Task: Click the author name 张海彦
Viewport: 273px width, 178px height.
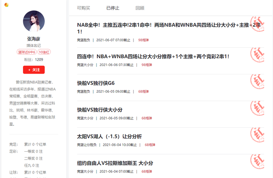Action: click(34, 39)
